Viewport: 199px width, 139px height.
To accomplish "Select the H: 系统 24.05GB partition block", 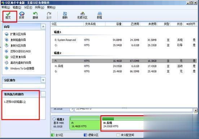I will [122, 124].
